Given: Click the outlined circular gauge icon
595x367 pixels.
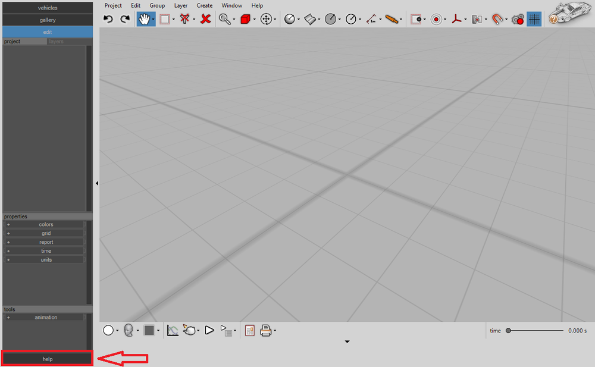Looking at the screenshot, I should pyautogui.click(x=351, y=19).
